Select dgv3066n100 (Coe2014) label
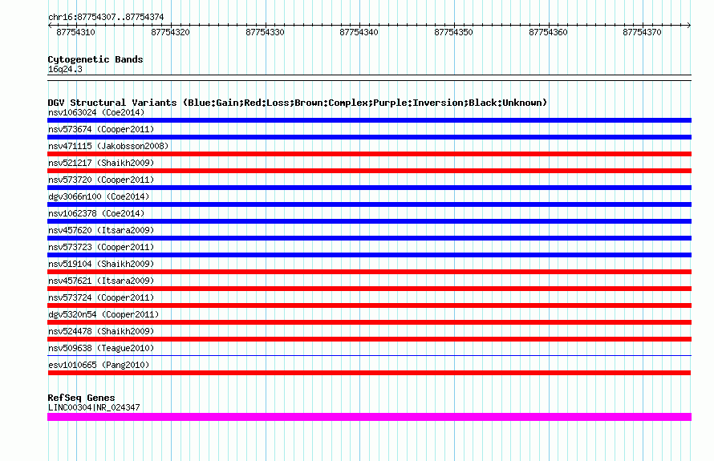714x461 pixels. [99, 196]
